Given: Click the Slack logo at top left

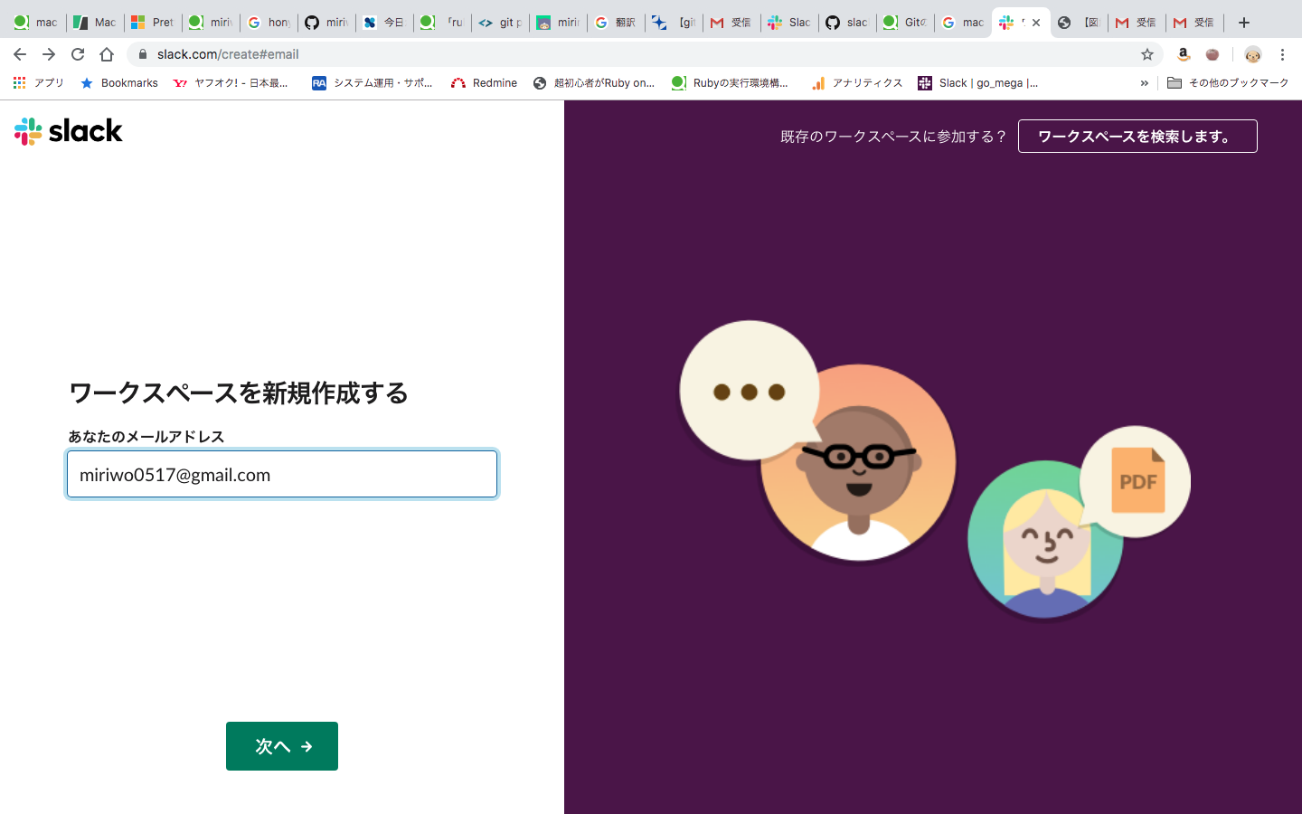Looking at the screenshot, I should pyautogui.click(x=68, y=130).
